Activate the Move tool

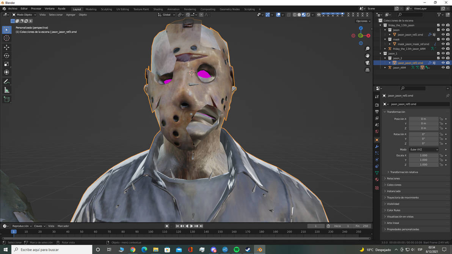[6, 47]
